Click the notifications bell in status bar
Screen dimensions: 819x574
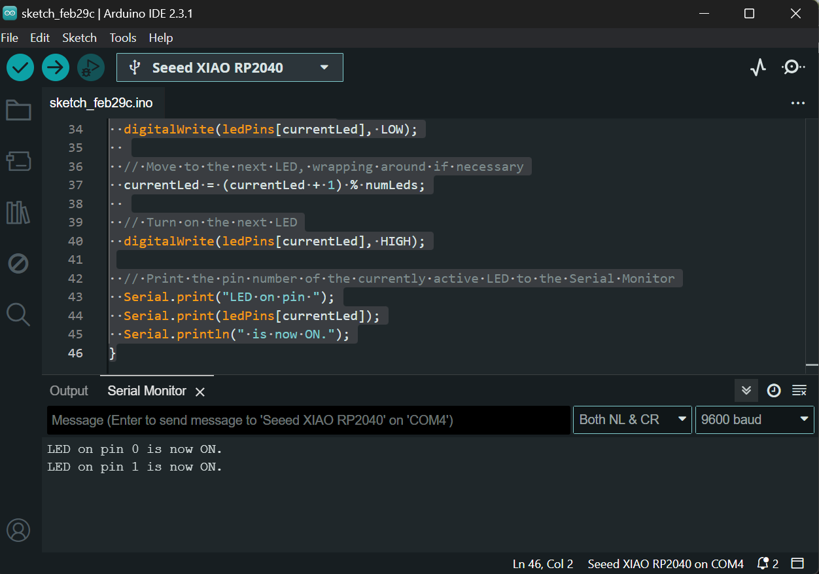coord(763,564)
